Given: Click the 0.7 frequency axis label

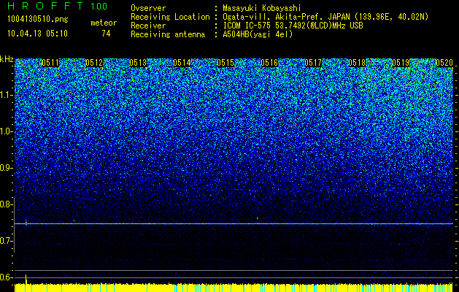Looking at the screenshot, I should click(x=6, y=241).
